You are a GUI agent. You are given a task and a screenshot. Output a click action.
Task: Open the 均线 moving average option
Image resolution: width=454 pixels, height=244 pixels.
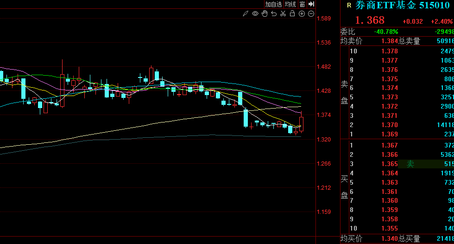click(x=290, y=4)
